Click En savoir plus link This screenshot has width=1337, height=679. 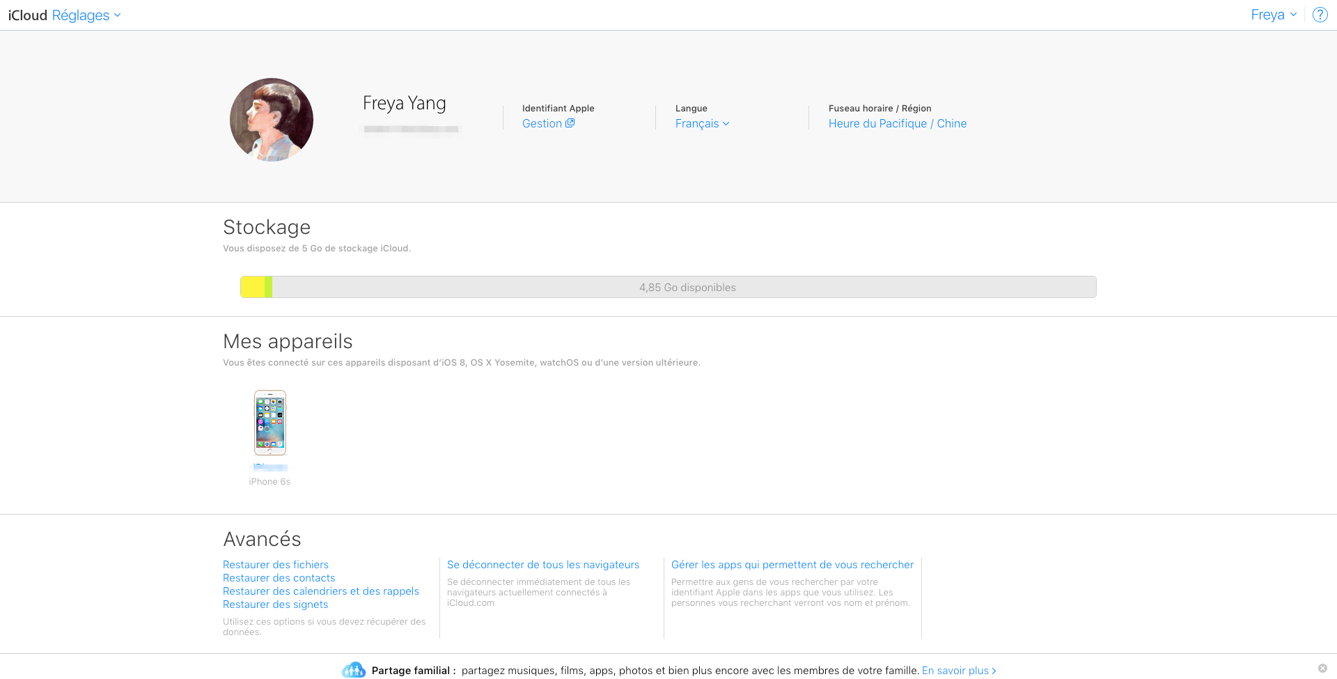click(x=959, y=671)
